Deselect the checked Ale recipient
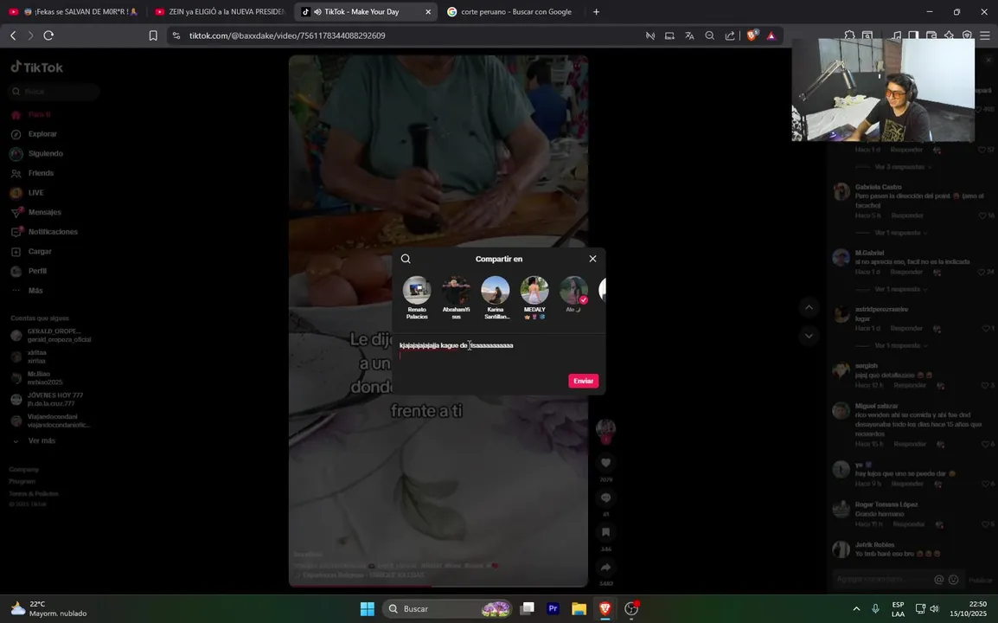This screenshot has height=623, width=998. tap(574, 294)
